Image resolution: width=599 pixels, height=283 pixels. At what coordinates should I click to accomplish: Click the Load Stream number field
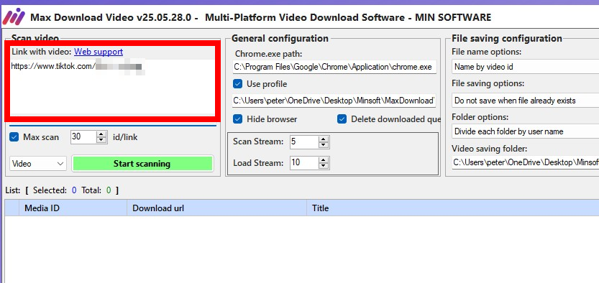[x=304, y=163]
